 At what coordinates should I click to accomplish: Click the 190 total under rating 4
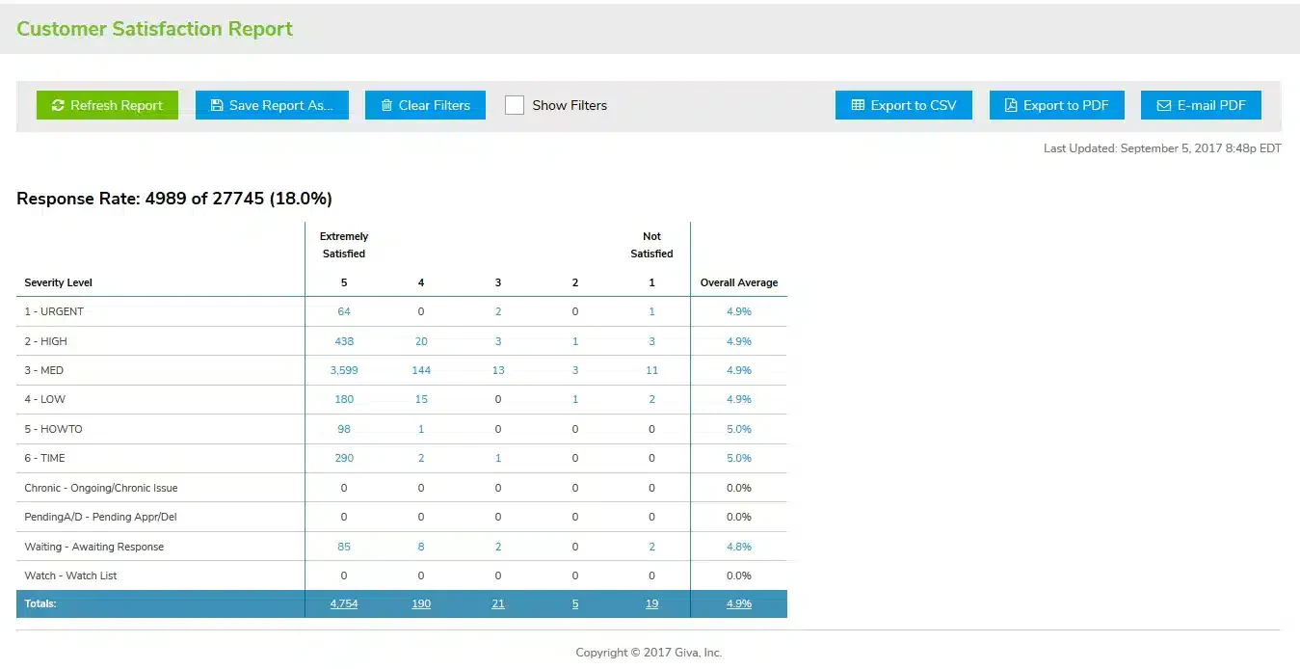421,603
